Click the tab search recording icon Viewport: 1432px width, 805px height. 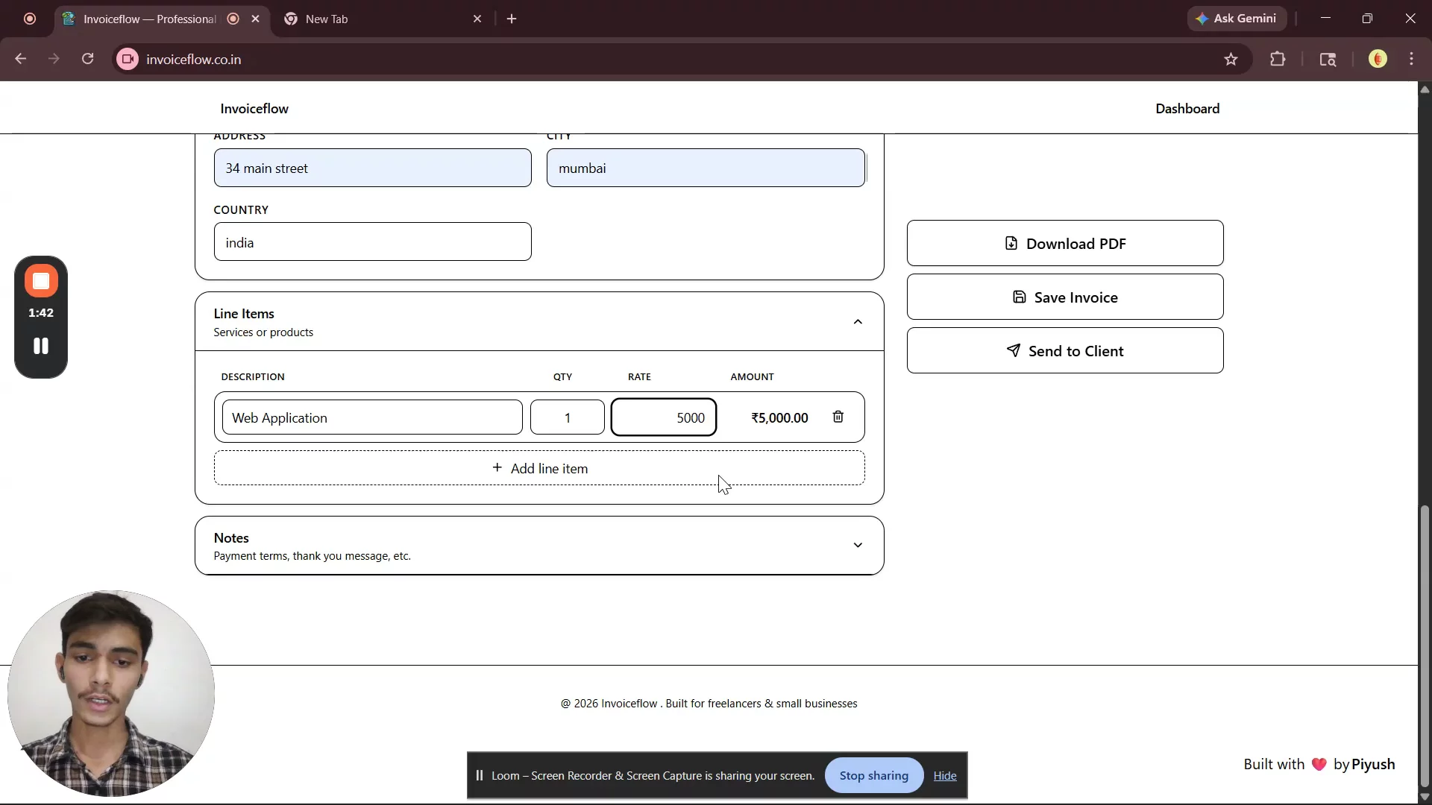pyautogui.click(x=30, y=19)
